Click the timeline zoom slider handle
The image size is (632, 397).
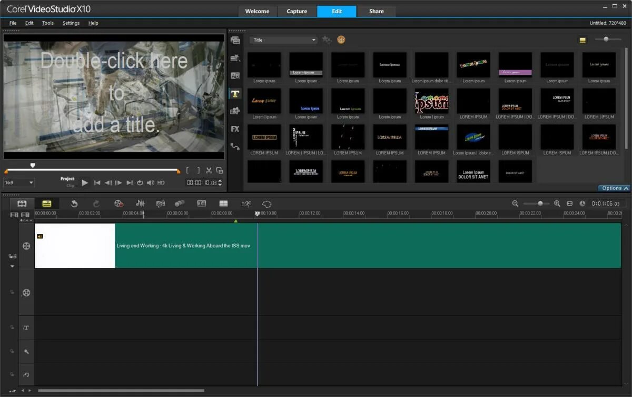[540, 204]
